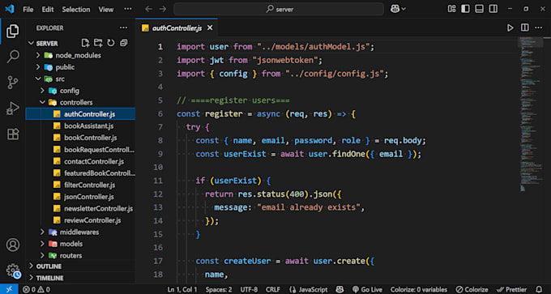Expand the OUTLINE section

(x=80, y=266)
